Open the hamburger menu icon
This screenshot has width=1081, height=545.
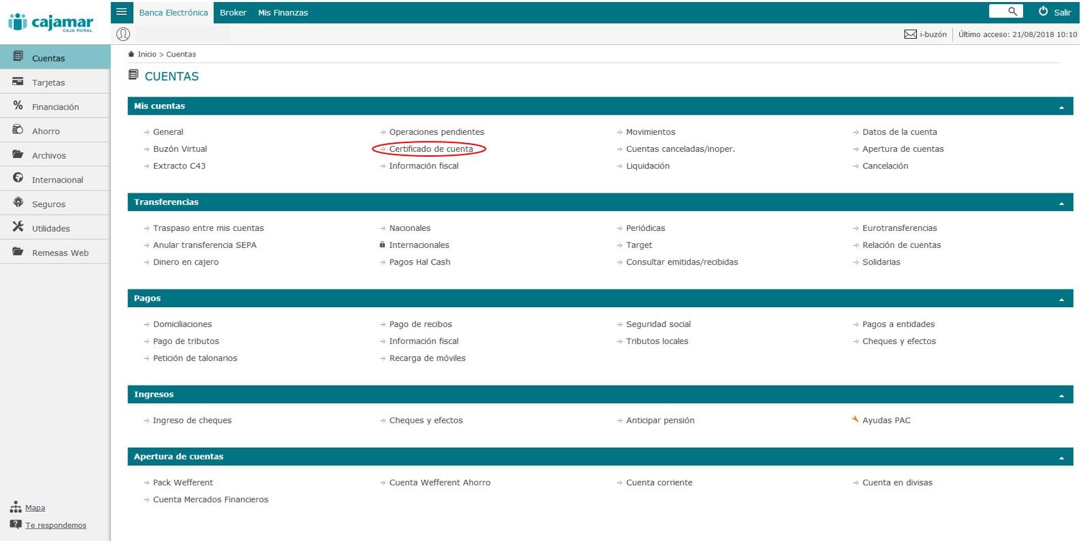122,12
